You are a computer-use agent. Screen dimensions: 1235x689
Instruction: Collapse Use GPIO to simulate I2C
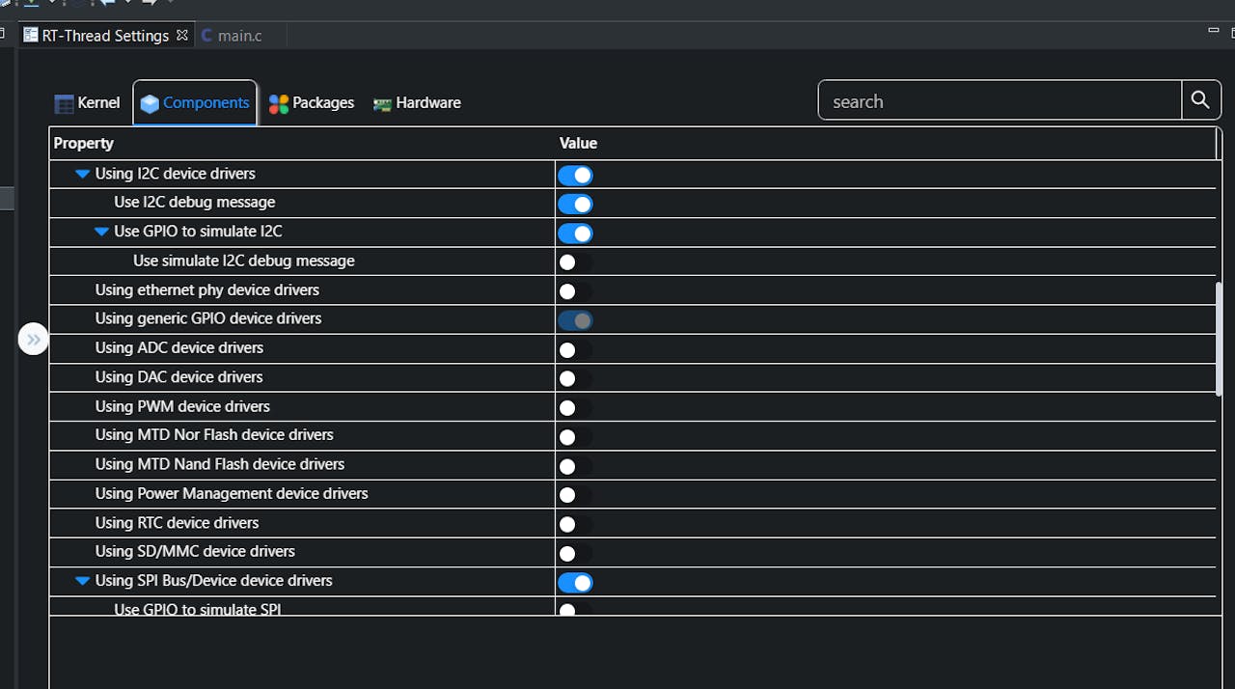click(x=101, y=232)
